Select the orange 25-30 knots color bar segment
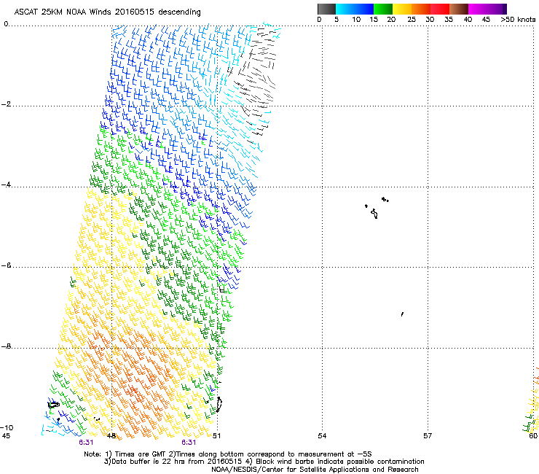Screen dimensions: 539x474 point(421,9)
